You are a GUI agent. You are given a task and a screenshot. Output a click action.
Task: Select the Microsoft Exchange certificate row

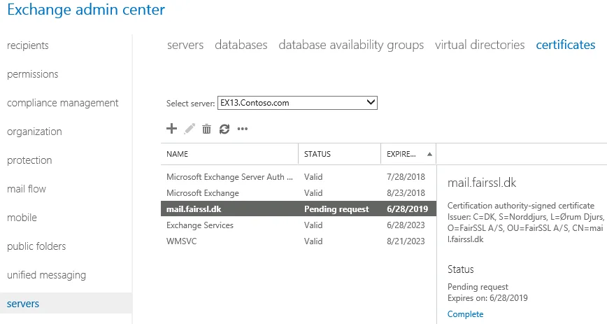coord(299,193)
